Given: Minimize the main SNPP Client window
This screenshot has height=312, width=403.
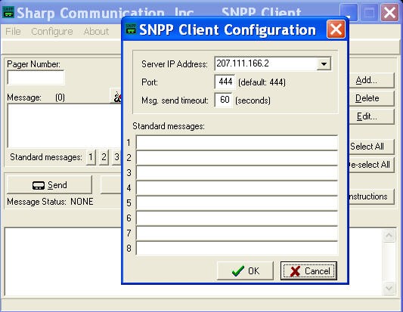Looking at the screenshot, I should [x=349, y=12].
